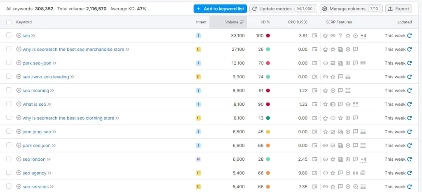This screenshot has width=422, height=192.
Task: Click the plus icon beside 'seo services'
Action: tap(19, 187)
